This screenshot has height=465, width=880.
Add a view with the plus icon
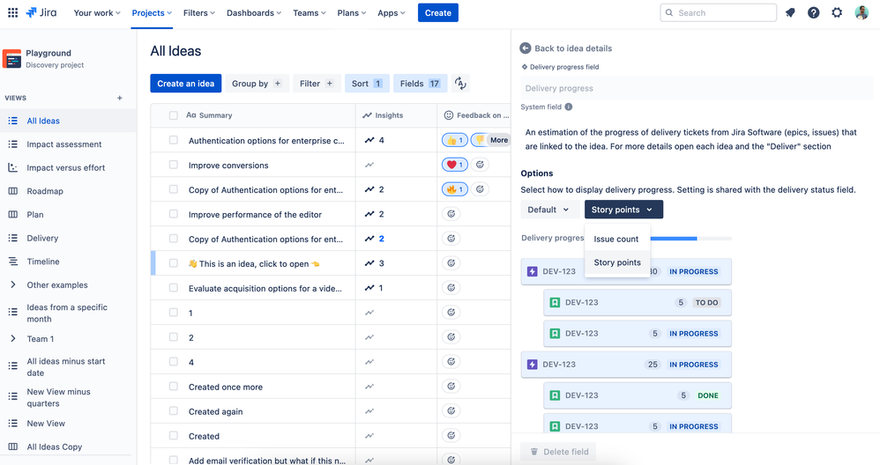click(120, 98)
